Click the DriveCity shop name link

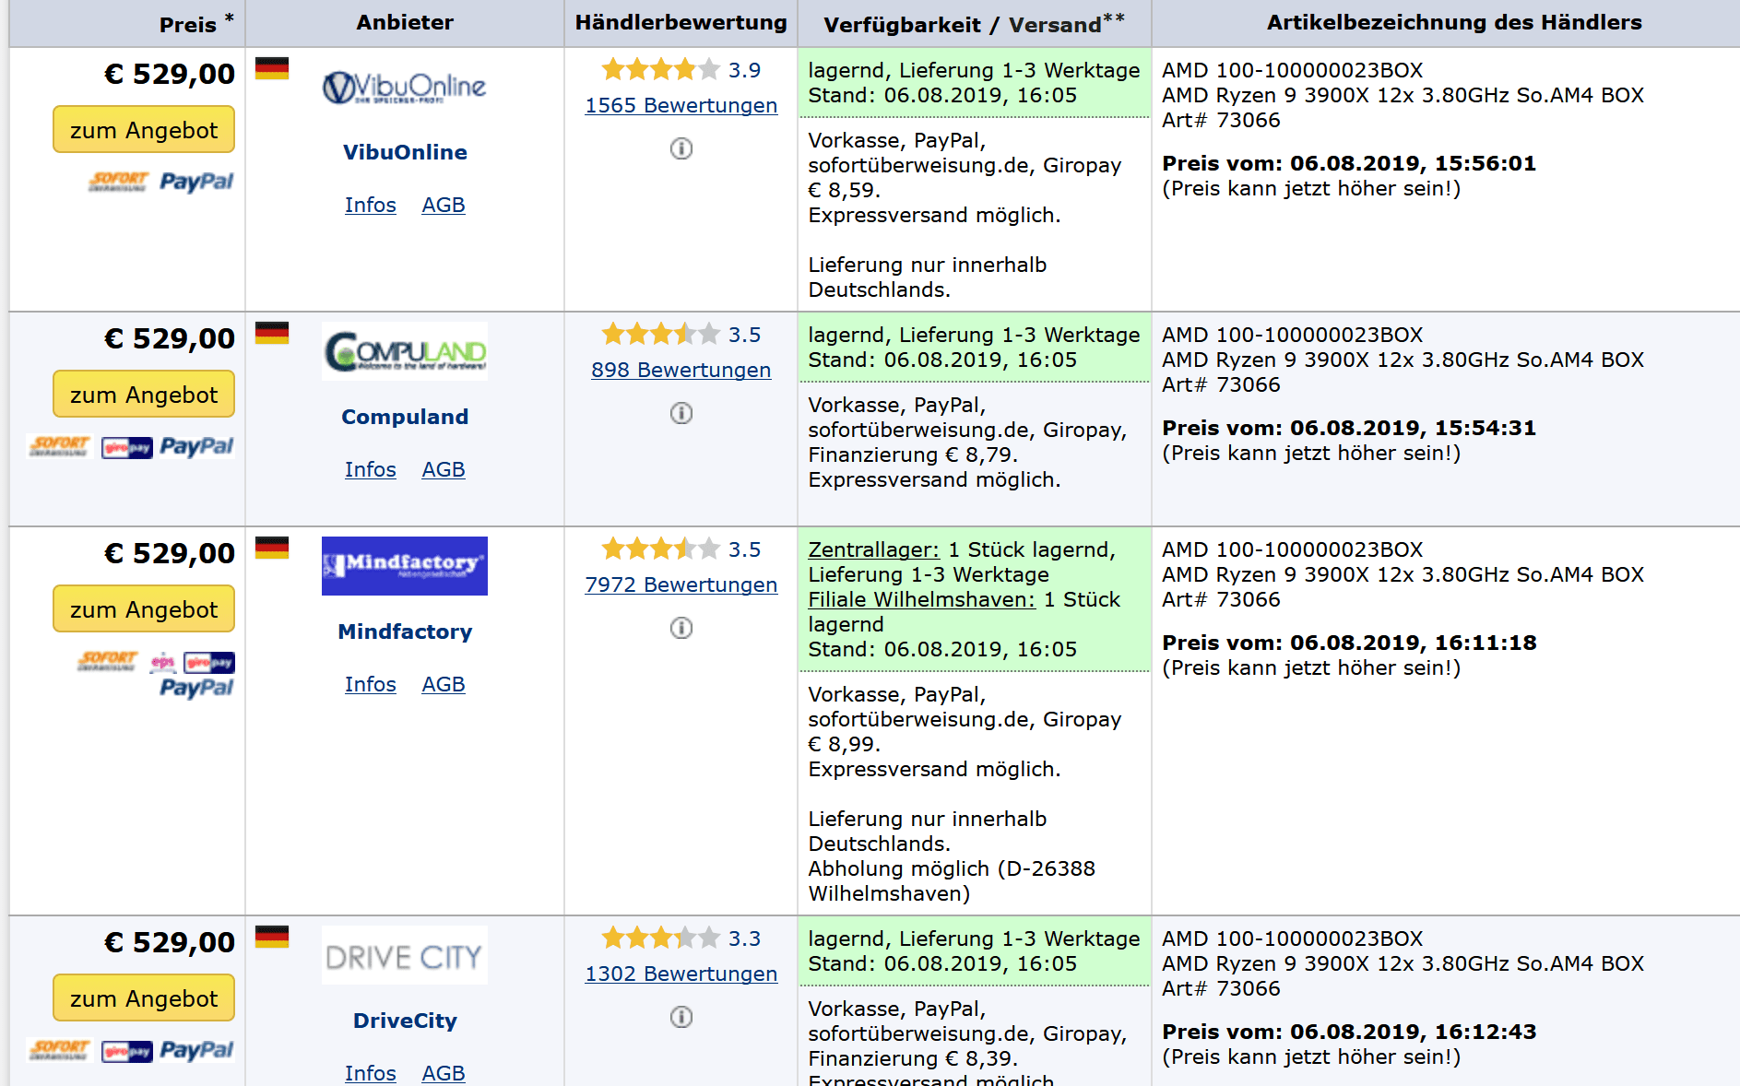(405, 1021)
